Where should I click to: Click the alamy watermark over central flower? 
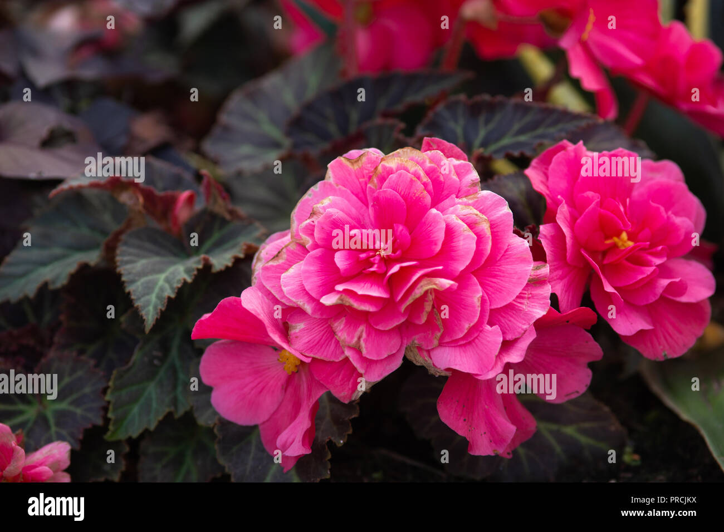(x=362, y=238)
